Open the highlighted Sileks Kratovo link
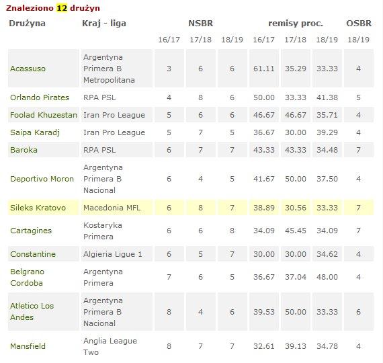The image size is (383, 363). click(x=38, y=208)
